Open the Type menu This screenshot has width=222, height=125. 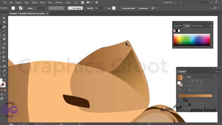coord(26,2)
